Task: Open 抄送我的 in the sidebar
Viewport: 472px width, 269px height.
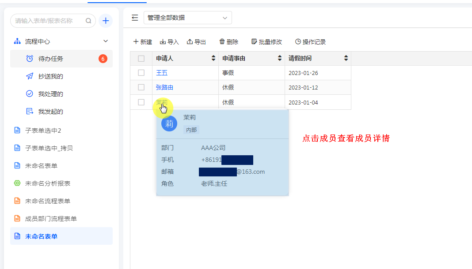Action: [50, 76]
